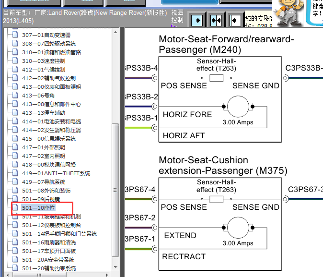Viewport: 323px width, 277px height.
Task: Click 3PS67-4 connector pin terminal
Action: [154, 199]
